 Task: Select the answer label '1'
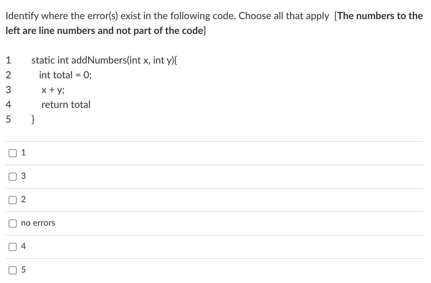point(23,152)
